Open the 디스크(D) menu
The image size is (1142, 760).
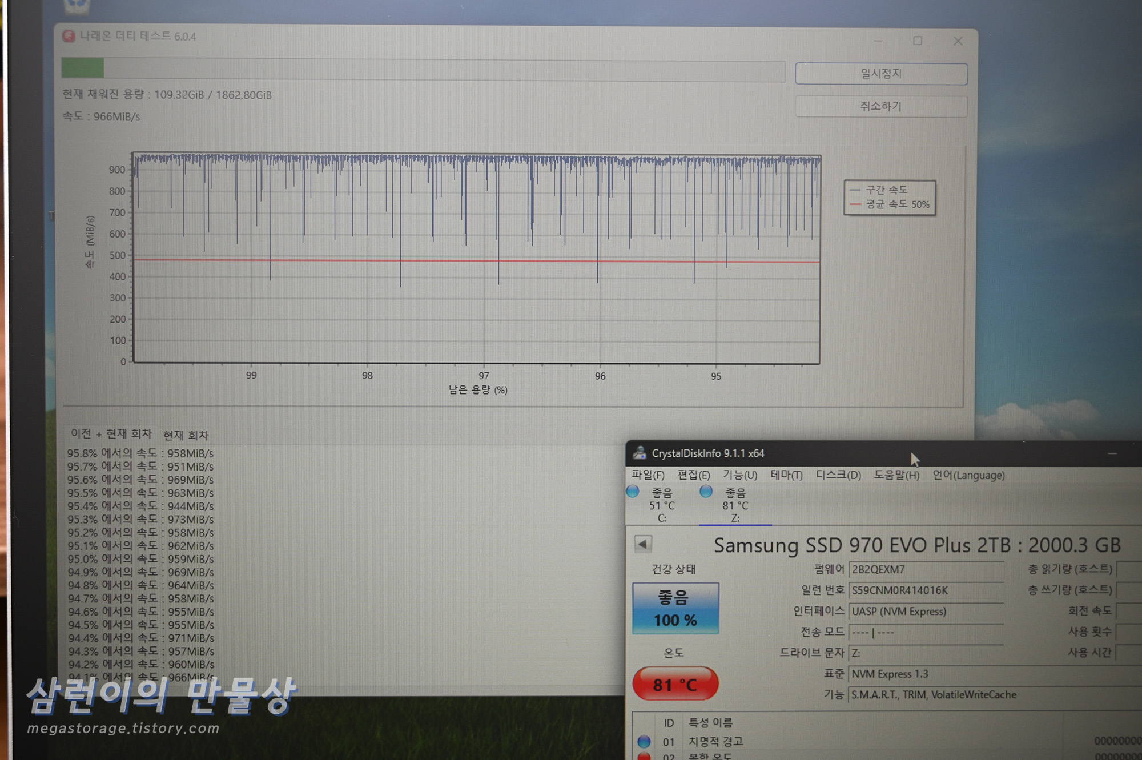(x=838, y=475)
